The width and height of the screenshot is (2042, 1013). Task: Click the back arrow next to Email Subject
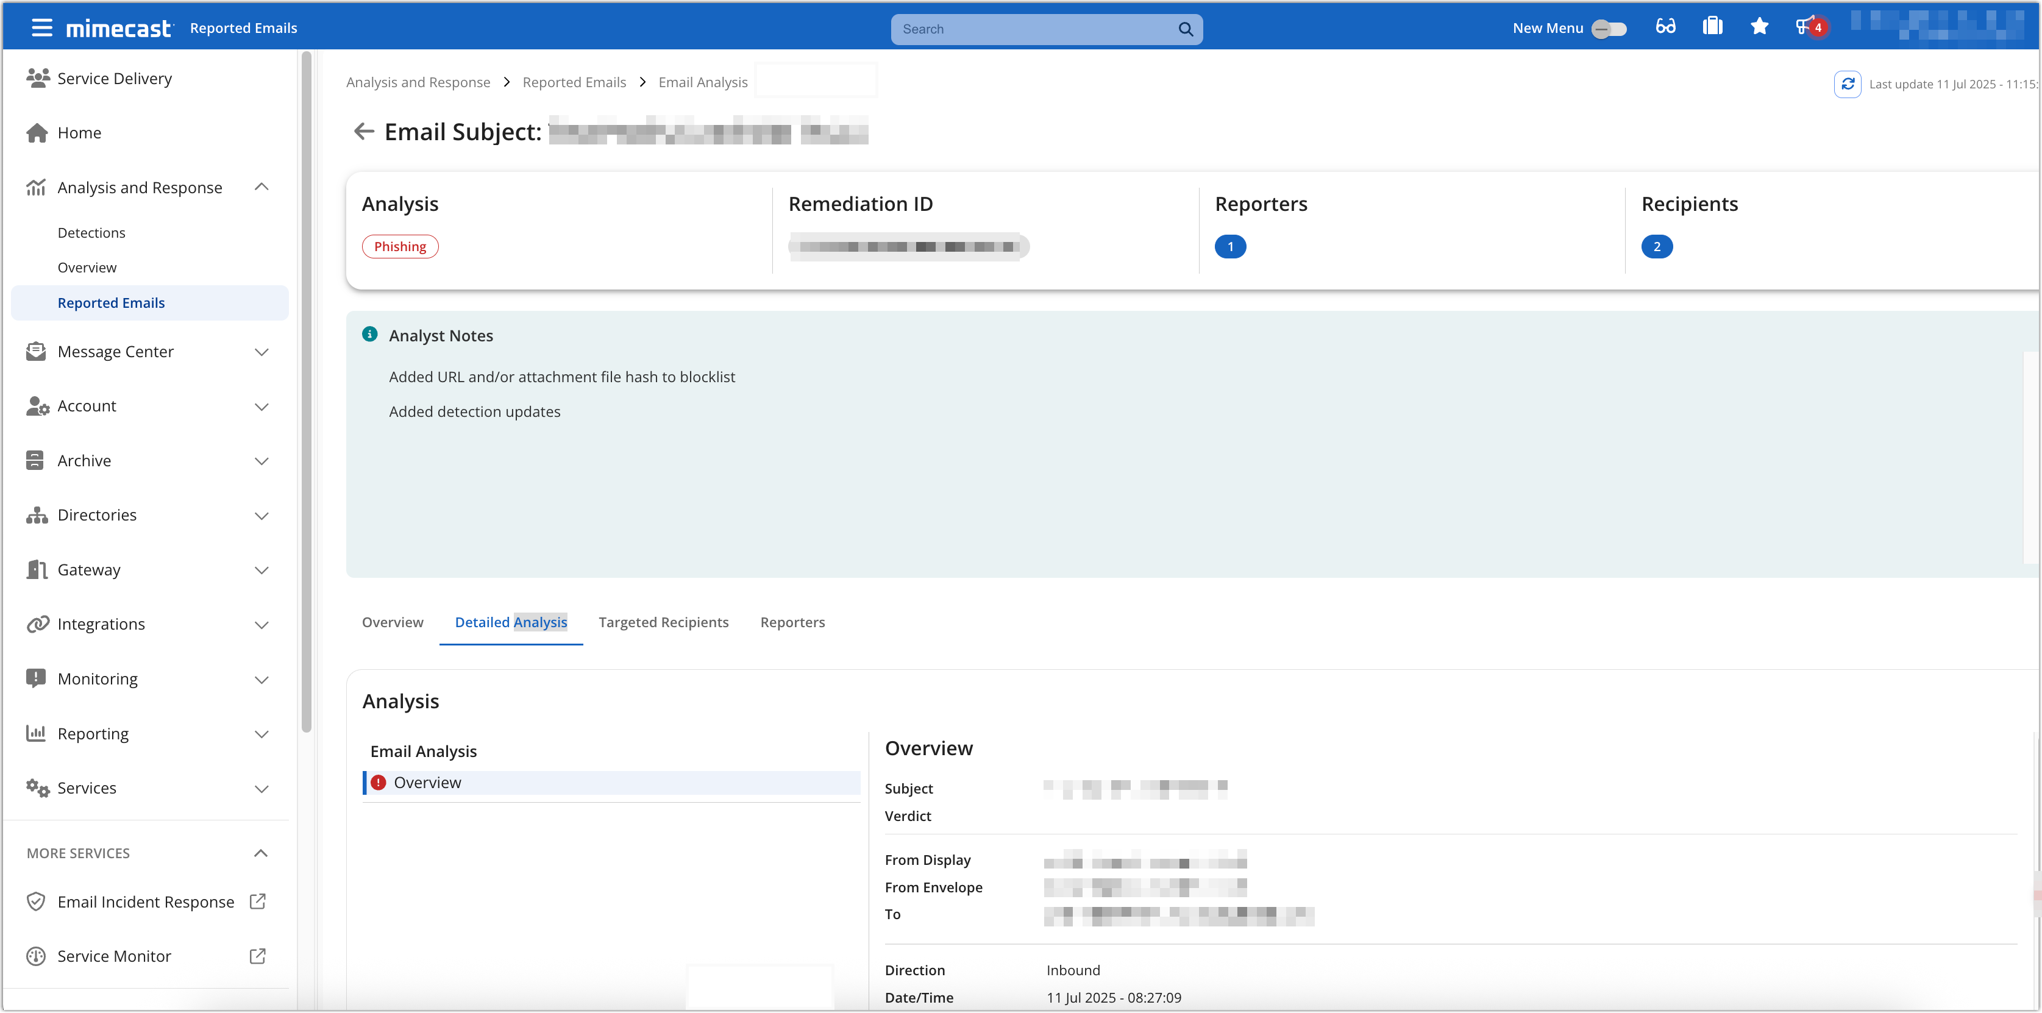(364, 131)
